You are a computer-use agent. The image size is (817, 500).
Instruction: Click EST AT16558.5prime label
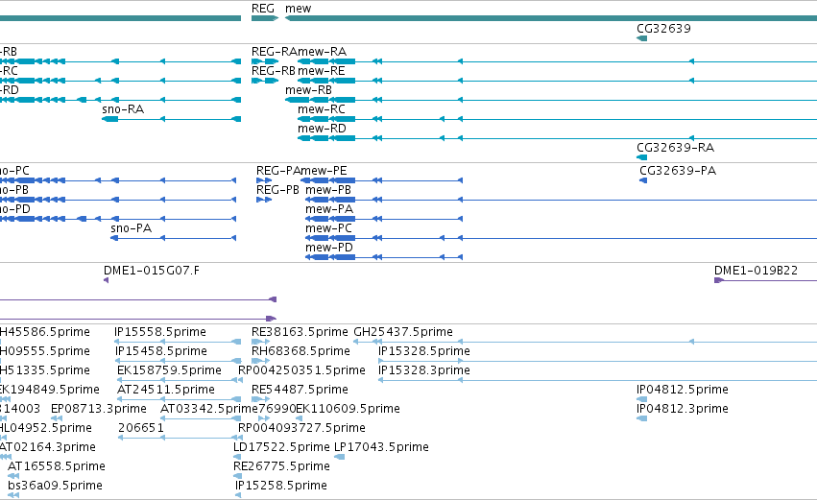coord(57,467)
